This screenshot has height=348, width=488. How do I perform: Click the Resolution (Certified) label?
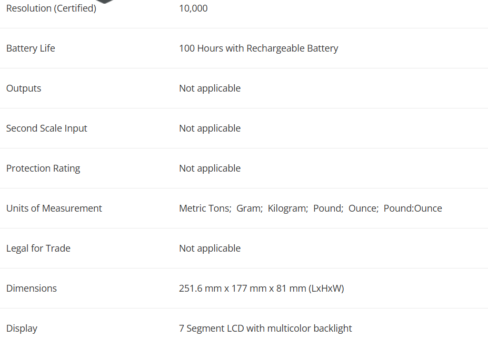tap(52, 8)
